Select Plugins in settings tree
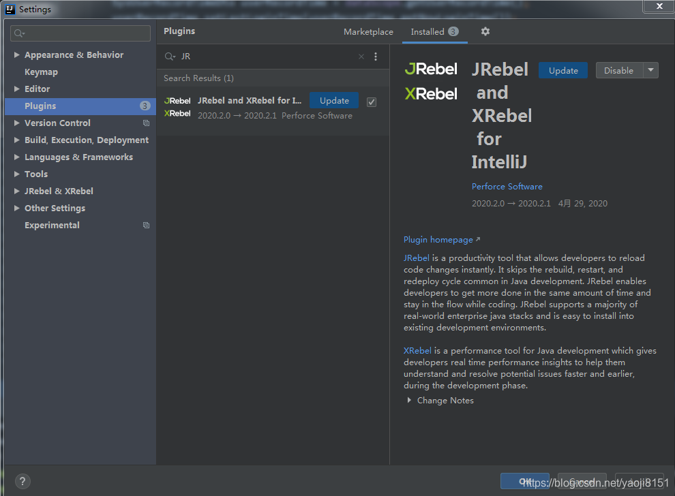Viewport: 675px width, 496px height. (80, 106)
